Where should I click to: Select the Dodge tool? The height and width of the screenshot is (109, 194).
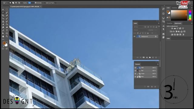click(x=7, y=28)
